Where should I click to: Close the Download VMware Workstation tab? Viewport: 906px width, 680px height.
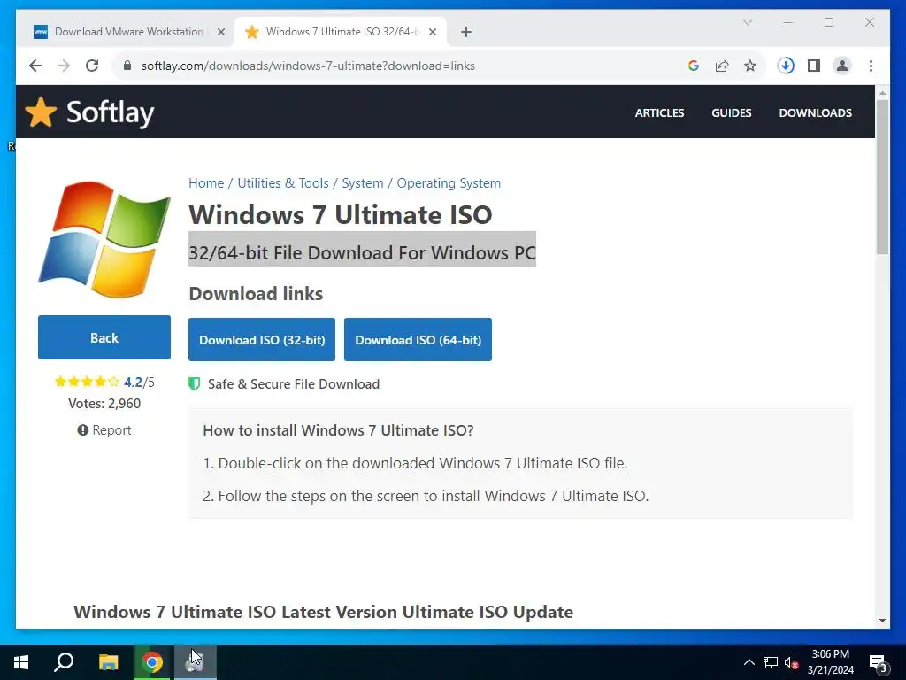220,33
